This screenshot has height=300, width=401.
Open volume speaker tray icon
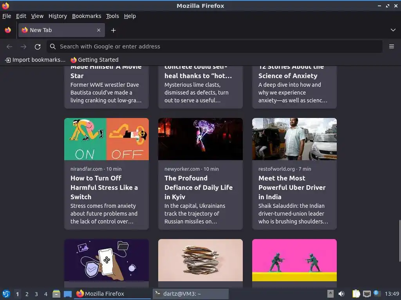click(341, 294)
